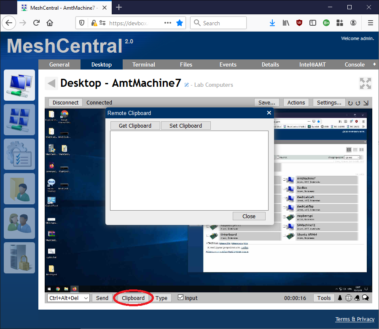379x329 pixels.
Task: Toggle the Input checkbox
Action: pyautogui.click(x=180, y=297)
